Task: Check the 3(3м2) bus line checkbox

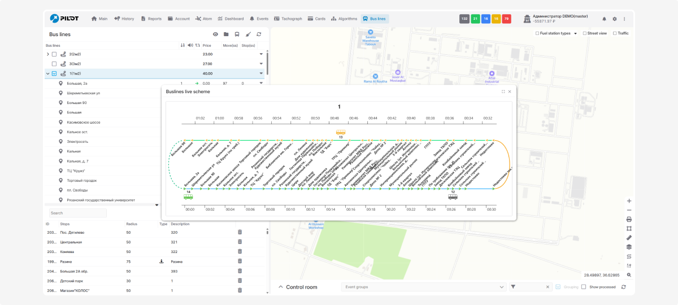Action: pyautogui.click(x=54, y=64)
